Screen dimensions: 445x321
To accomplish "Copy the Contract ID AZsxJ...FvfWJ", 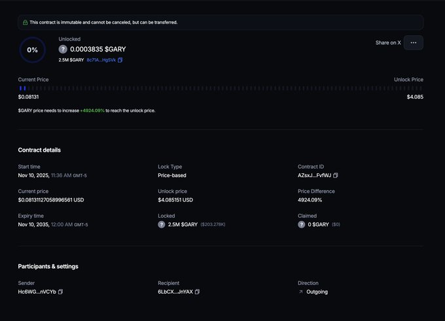I will [336, 175].
